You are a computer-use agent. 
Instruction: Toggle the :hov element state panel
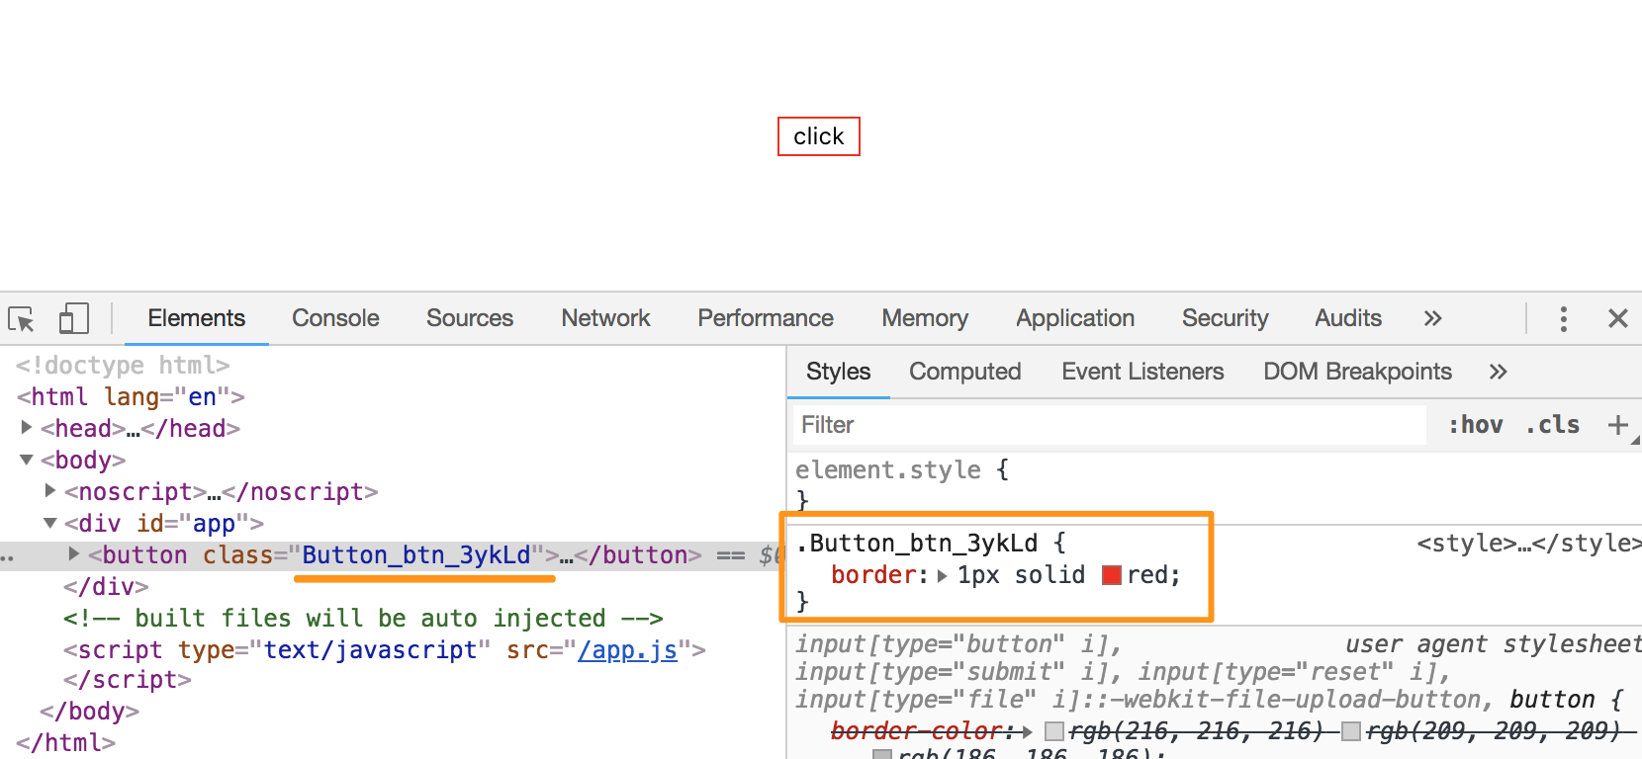pyautogui.click(x=1475, y=425)
